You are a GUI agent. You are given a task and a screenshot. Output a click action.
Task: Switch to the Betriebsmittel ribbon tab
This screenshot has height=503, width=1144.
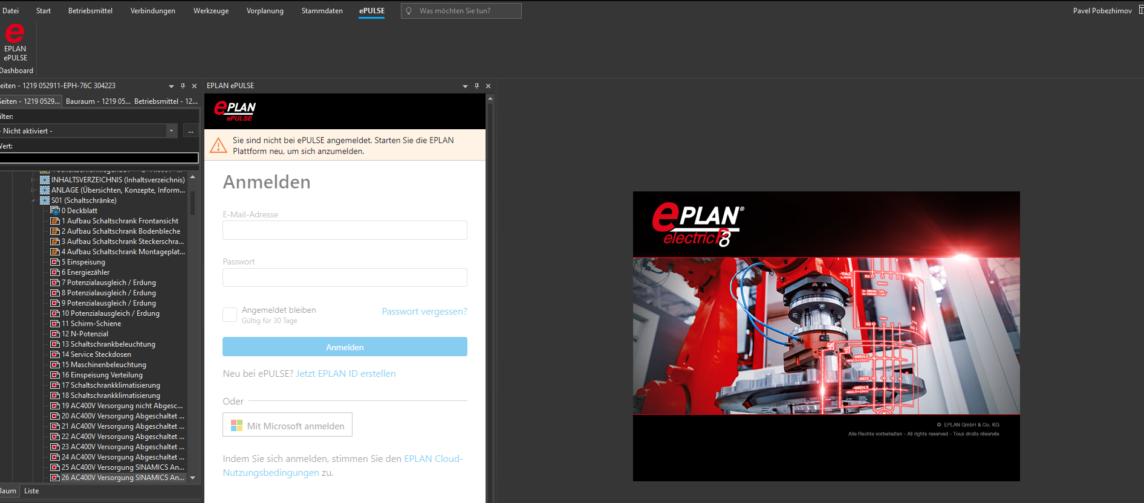pos(90,11)
